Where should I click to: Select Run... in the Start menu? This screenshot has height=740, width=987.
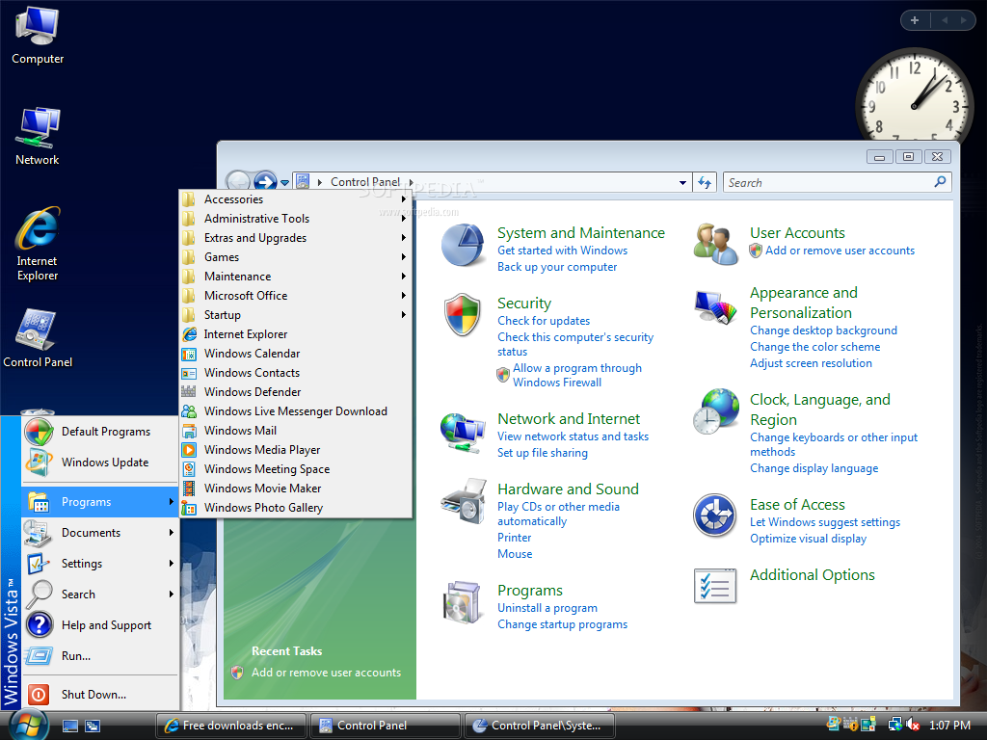(x=100, y=655)
